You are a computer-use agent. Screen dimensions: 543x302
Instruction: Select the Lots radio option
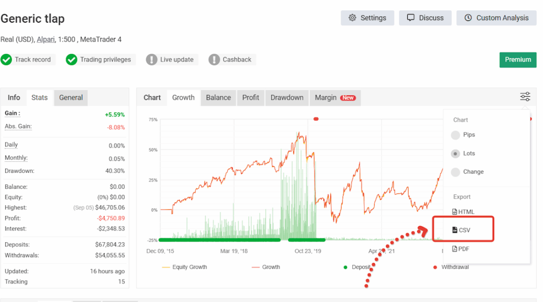(x=456, y=153)
